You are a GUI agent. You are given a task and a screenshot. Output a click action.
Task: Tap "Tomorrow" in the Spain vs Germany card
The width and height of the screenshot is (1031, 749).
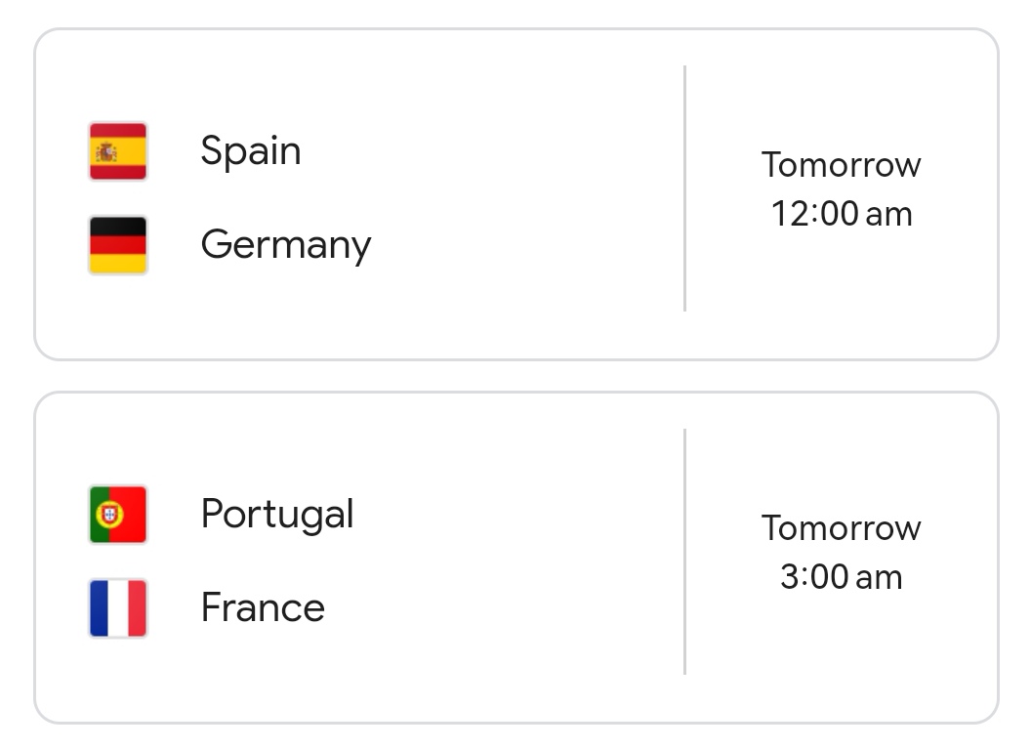[841, 165]
